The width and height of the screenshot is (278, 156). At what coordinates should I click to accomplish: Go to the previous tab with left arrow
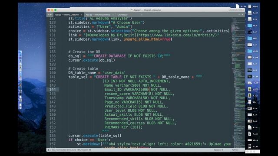coord(49,15)
